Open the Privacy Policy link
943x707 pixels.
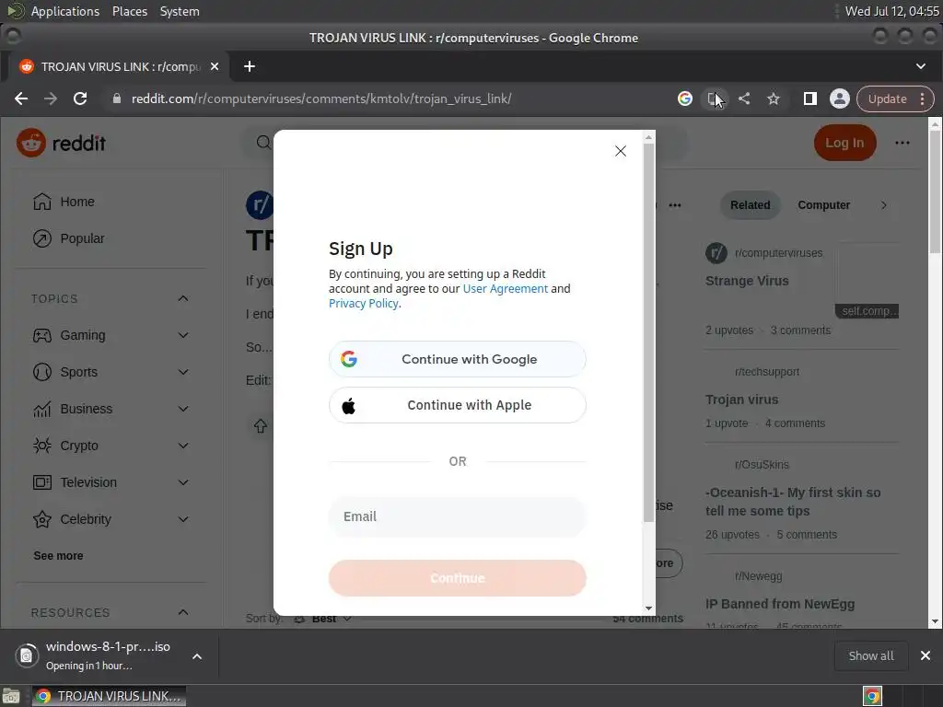coord(363,304)
